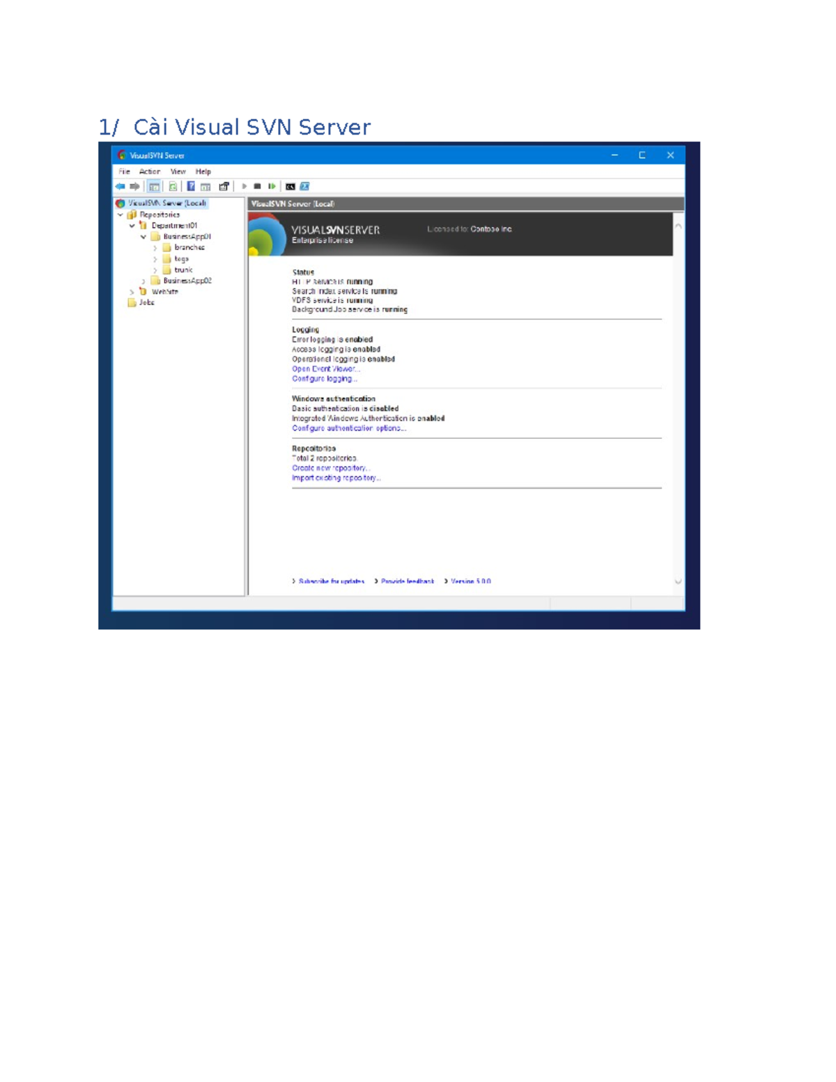Open the View menu
The image size is (836, 1082).
tap(177, 171)
